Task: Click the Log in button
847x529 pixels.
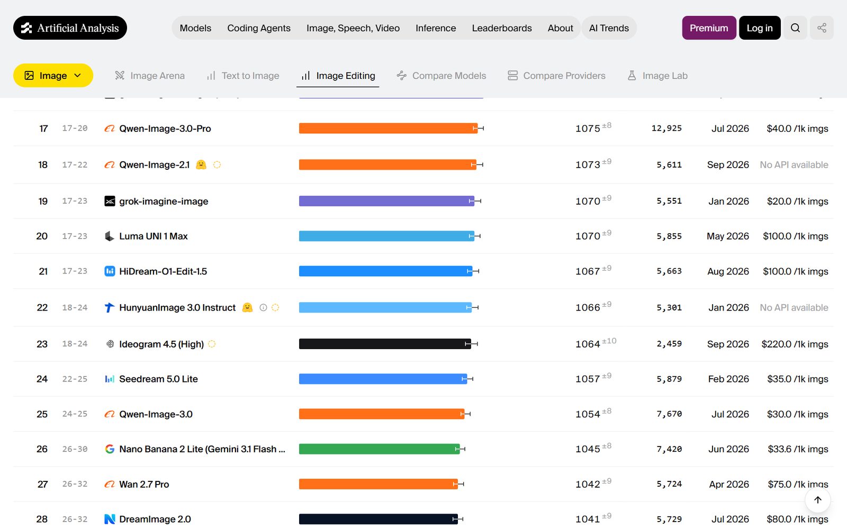Action: click(760, 28)
